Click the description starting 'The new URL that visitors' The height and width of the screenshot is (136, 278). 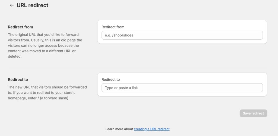47,93
